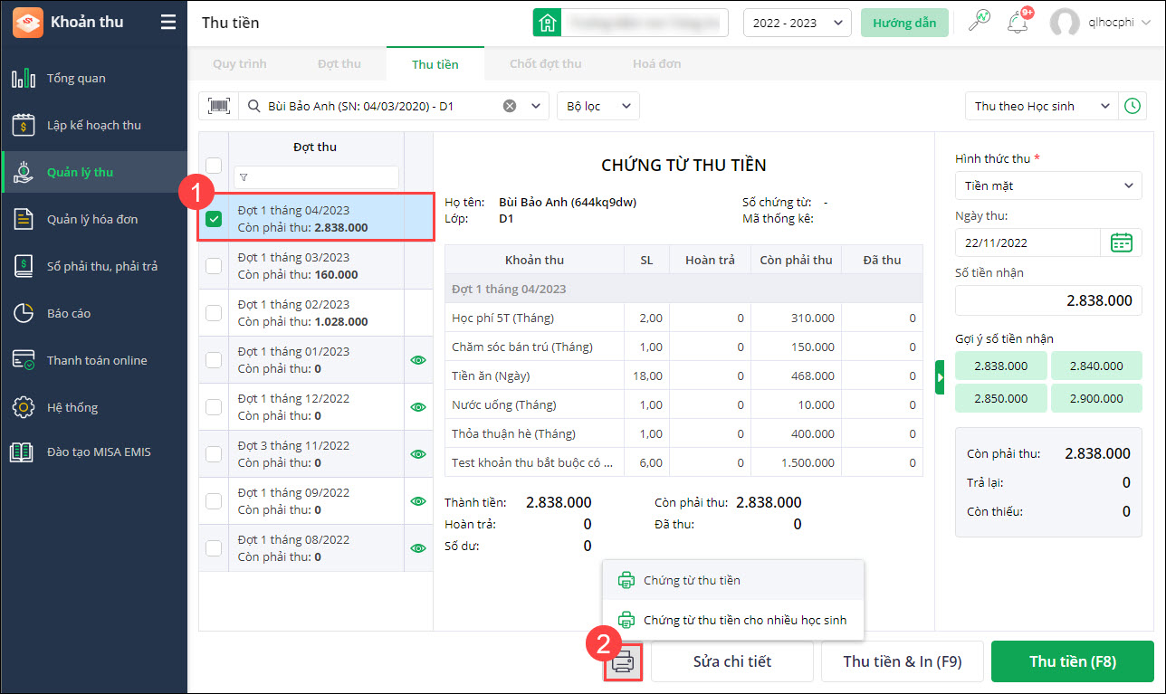
Task: Clear the student search with X icon
Action: (510, 106)
